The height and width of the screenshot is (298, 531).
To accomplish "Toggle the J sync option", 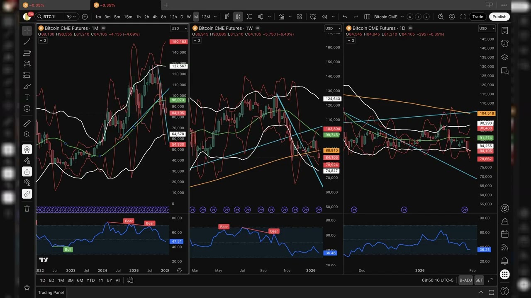I will coord(426,17).
